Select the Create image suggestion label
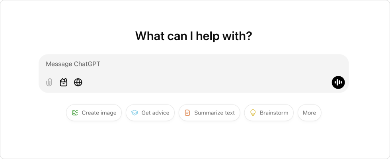Image resolution: width=390 pixels, height=159 pixels. 99,113
